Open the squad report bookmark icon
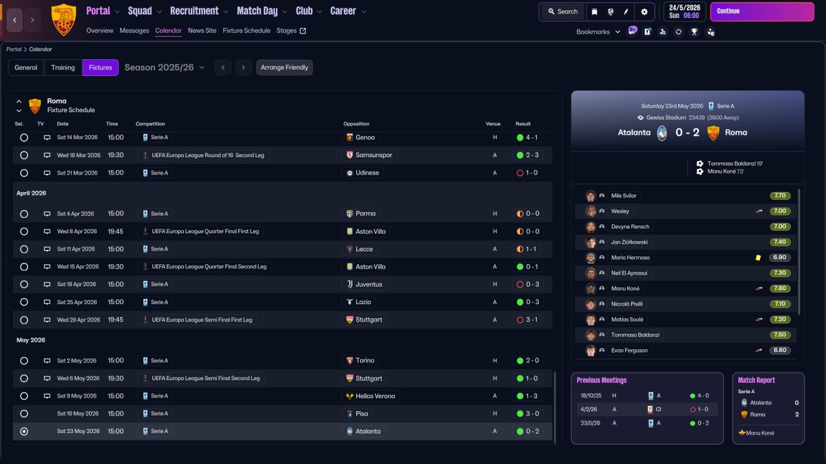Screen dimensions: 826x464 click(x=647, y=32)
